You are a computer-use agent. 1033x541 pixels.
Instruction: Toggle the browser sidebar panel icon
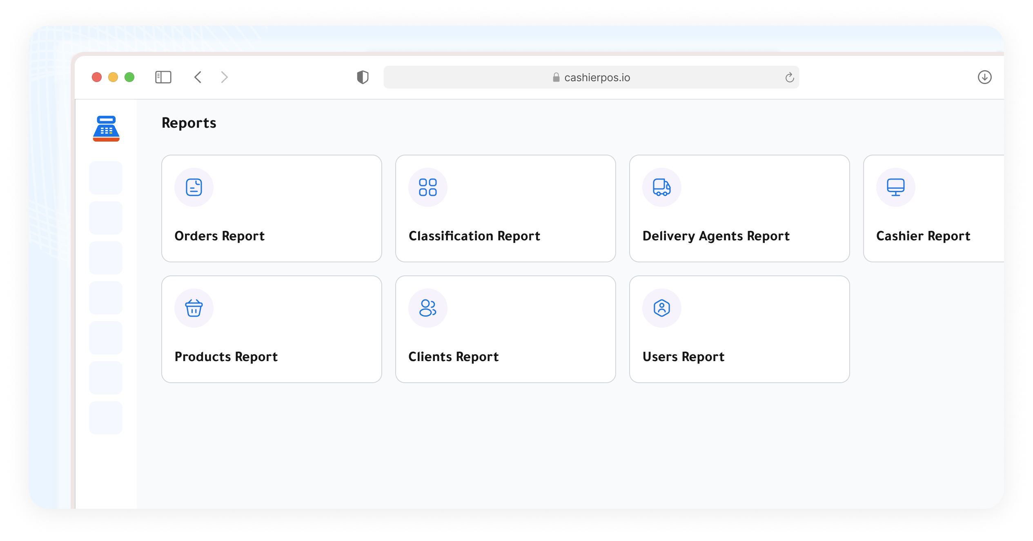(163, 77)
